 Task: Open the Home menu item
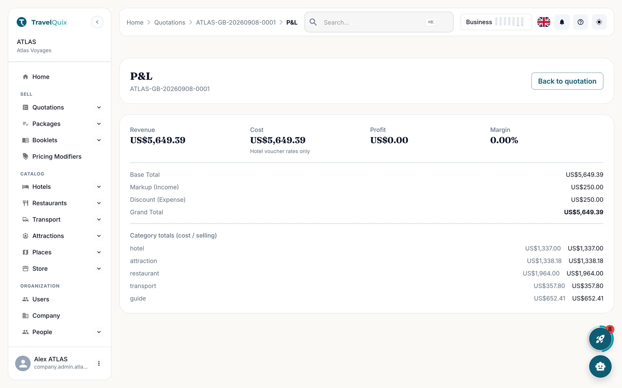[x=60, y=77]
